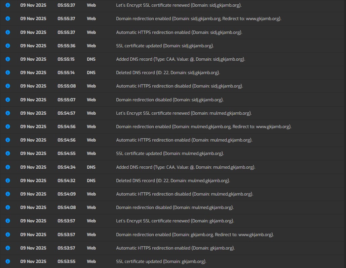The image size is (346, 268).
Task: Click info icon for mulmed Deleted DNS record
Action: tap(8, 180)
